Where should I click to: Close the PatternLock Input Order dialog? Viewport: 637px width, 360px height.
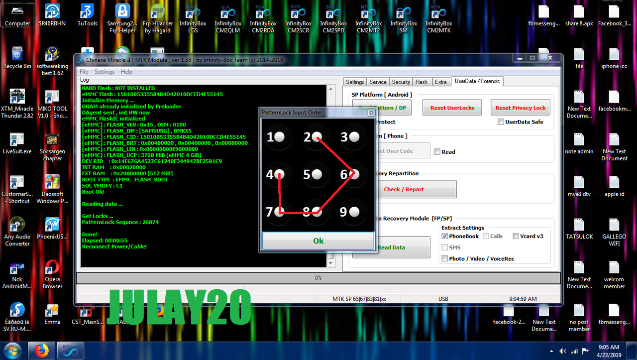[x=371, y=113]
